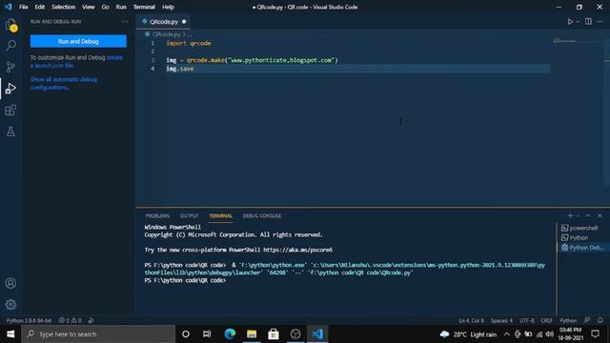Switch to the Terminal panel tab

pos(220,215)
